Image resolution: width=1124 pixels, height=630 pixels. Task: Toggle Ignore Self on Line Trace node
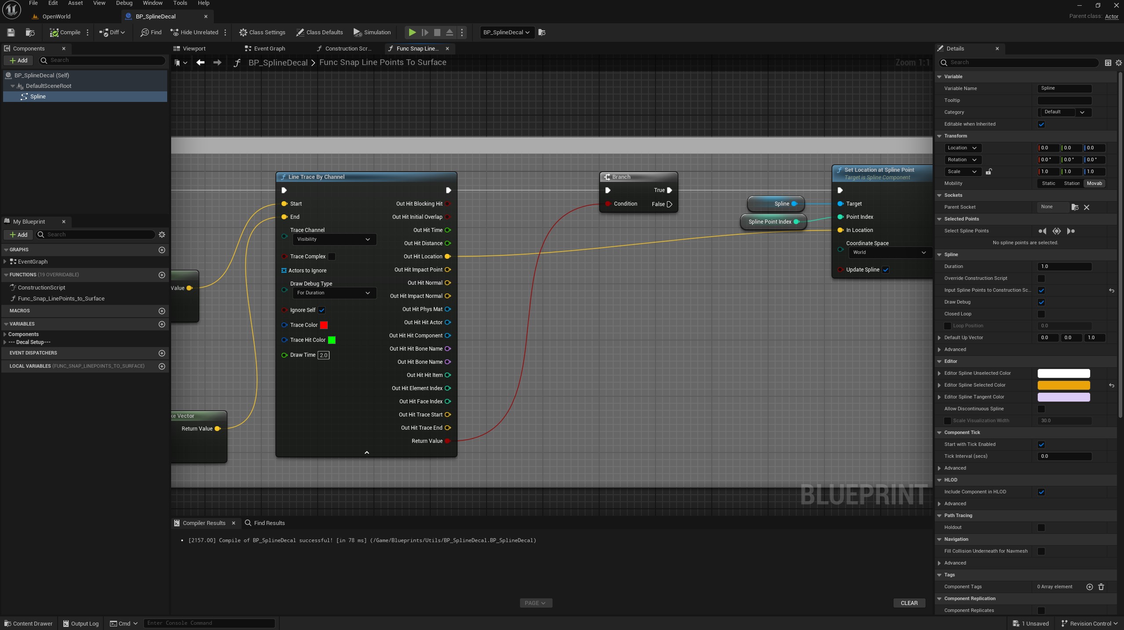click(x=322, y=310)
